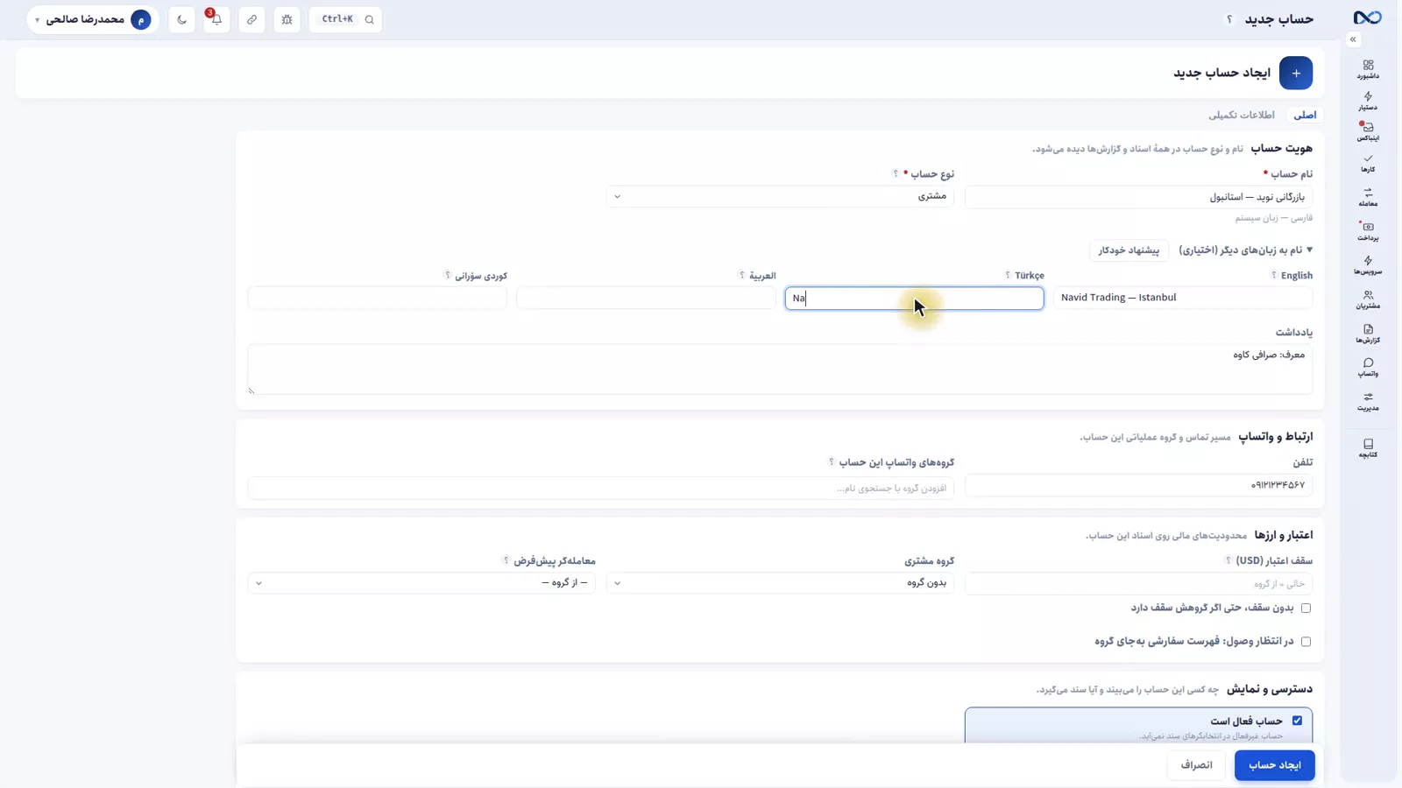This screenshot has height=788, width=1402.
Task: Open the مدیریت (management) sidebar icon
Action: 1368,402
